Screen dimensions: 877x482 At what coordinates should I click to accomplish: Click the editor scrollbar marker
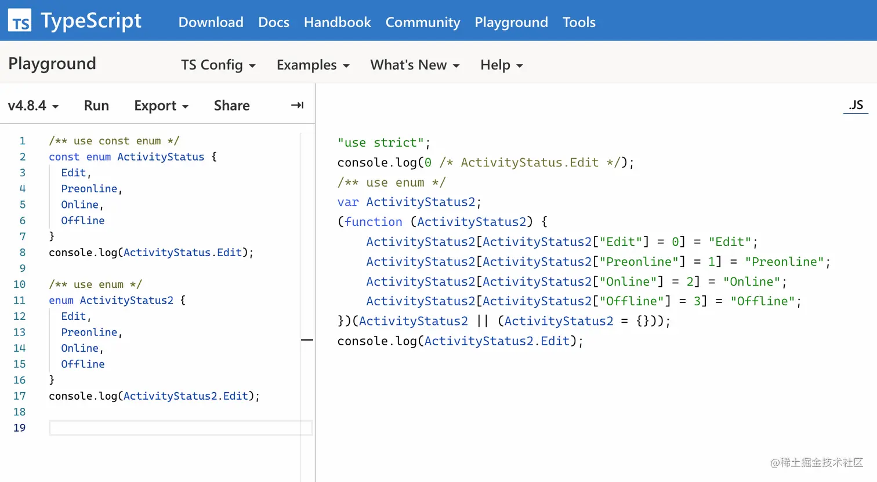click(307, 340)
